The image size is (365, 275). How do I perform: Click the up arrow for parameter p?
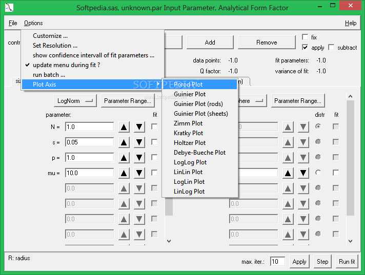pyautogui.click(x=124, y=158)
